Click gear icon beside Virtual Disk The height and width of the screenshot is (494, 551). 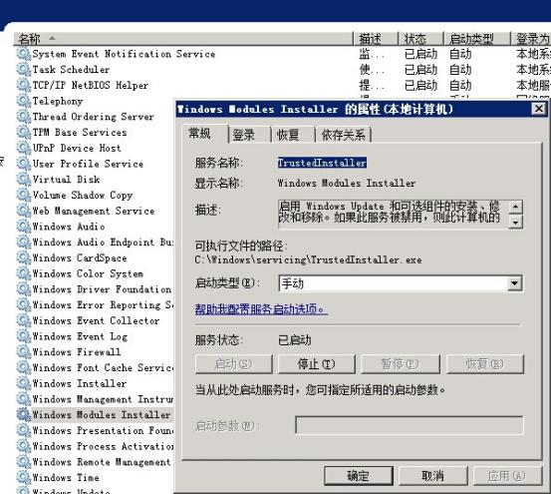point(24,179)
